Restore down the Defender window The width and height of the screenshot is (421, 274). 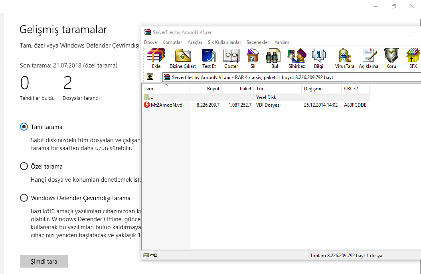click(394, 6)
